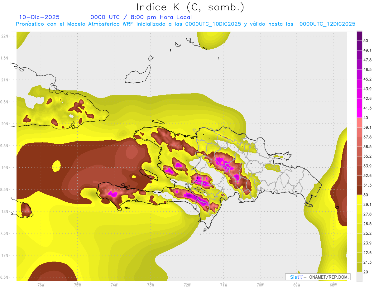The width and height of the screenshot is (374, 289).
Task: Pick the dark purple legend swatch above 50
Action: tap(359, 36)
